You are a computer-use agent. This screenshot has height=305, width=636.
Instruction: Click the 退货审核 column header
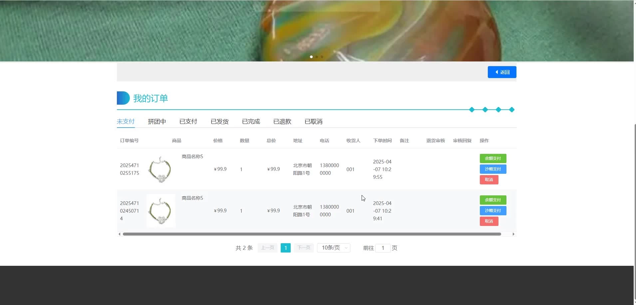click(436, 141)
